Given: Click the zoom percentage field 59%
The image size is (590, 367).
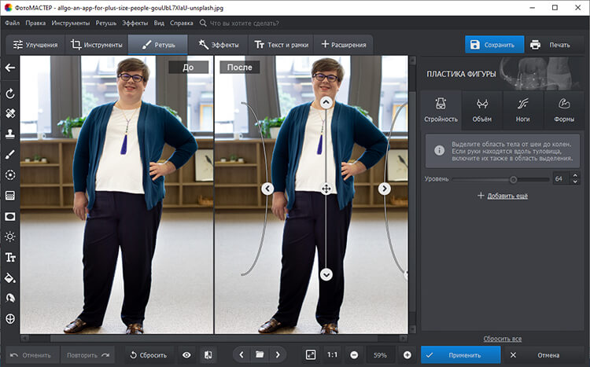Looking at the screenshot, I should click(381, 354).
